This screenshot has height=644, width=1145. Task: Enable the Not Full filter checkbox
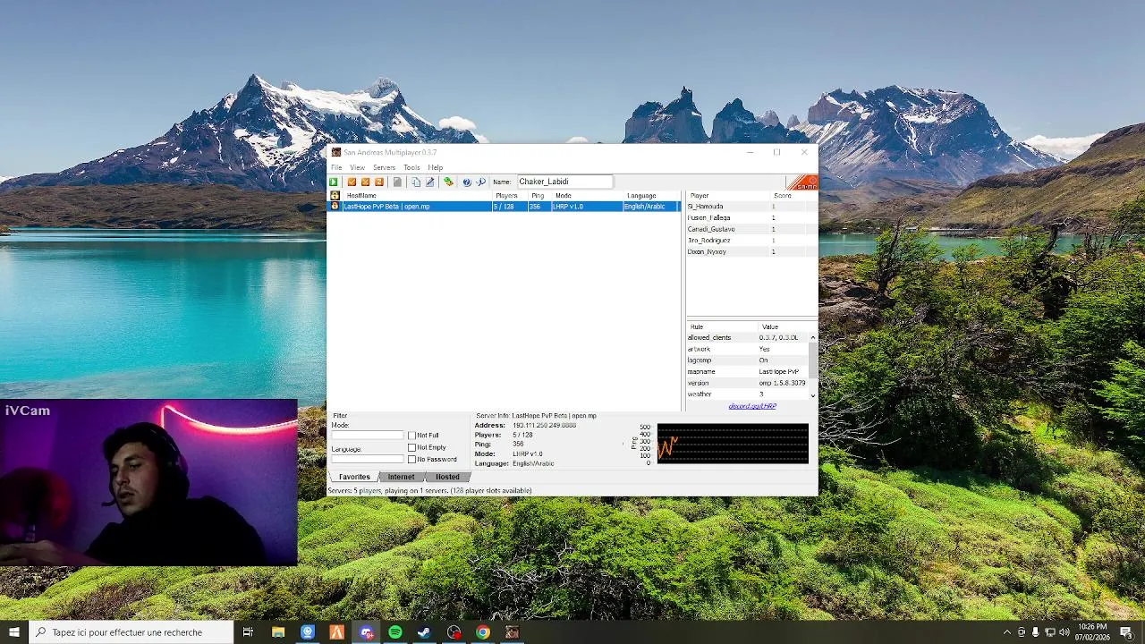click(411, 436)
